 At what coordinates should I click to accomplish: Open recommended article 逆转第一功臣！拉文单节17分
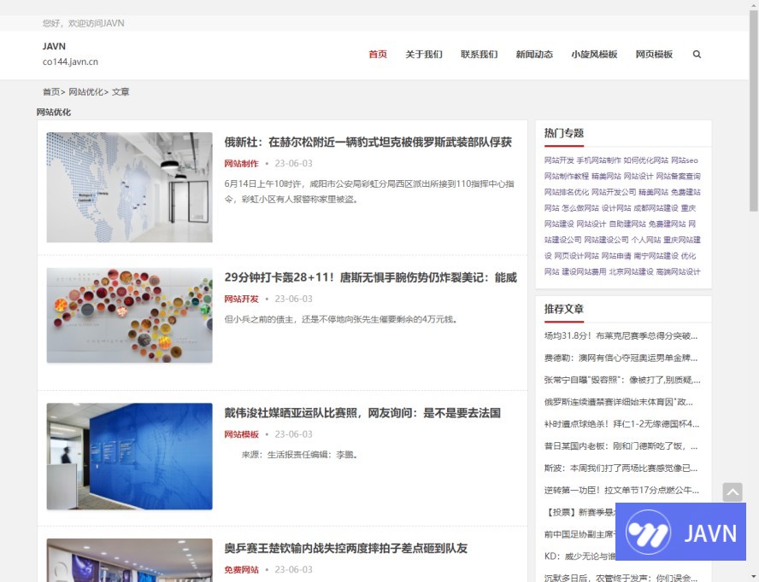click(621, 490)
